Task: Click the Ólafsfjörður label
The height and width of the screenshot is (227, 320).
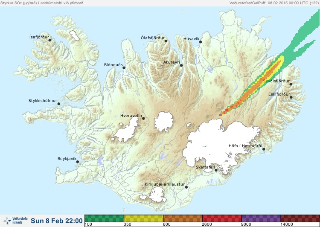Action: (x=153, y=38)
